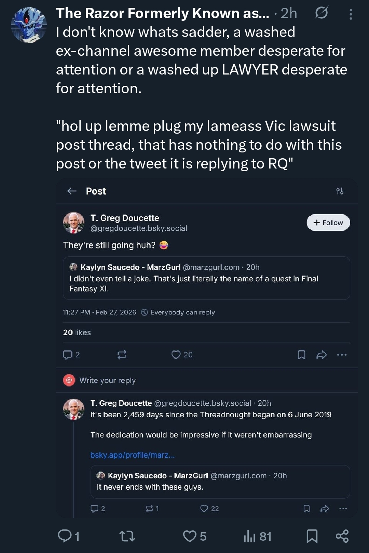Screen dimensions: 369x553
Task: Open the Bluesky post's three-dot menu
Action: pos(342,355)
